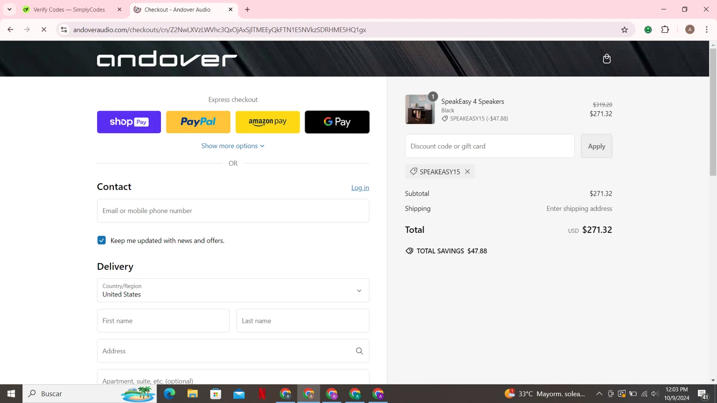Open the weather widget showing 33°C
The height and width of the screenshot is (403, 717).
pos(545,394)
